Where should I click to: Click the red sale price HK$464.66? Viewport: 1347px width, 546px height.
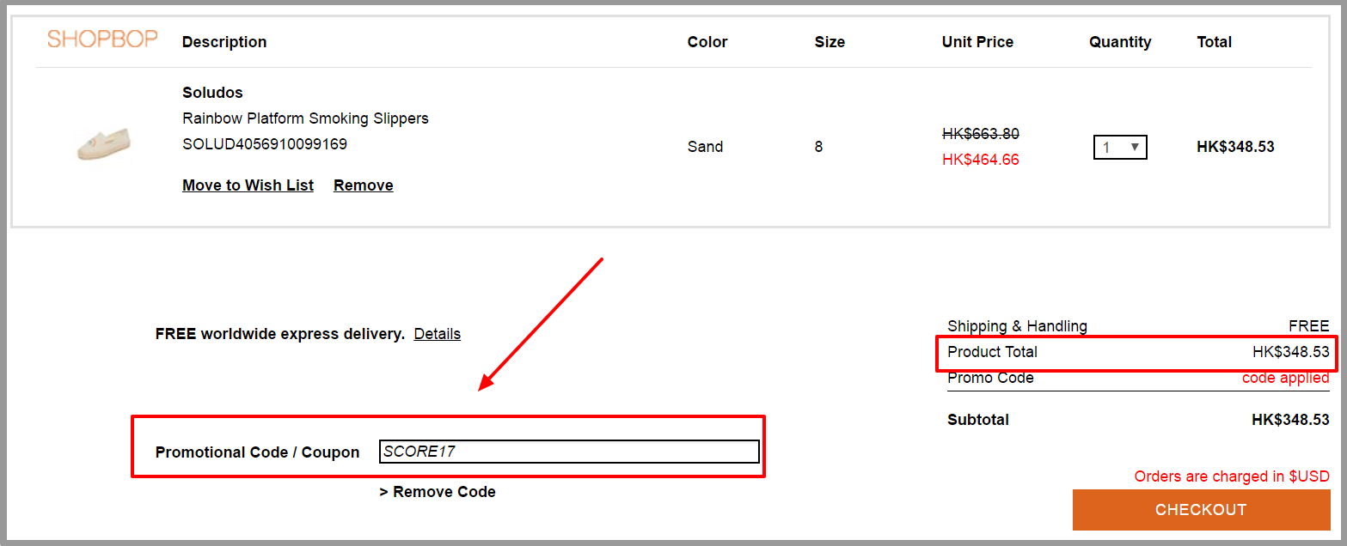click(981, 160)
